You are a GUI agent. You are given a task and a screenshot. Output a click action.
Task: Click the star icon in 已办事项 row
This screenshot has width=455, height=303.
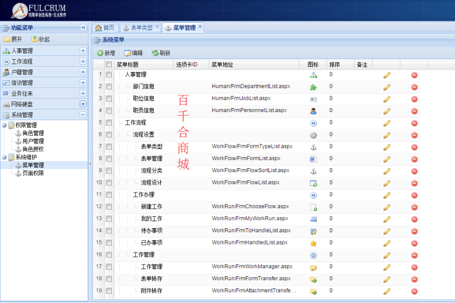click(313, 243)
